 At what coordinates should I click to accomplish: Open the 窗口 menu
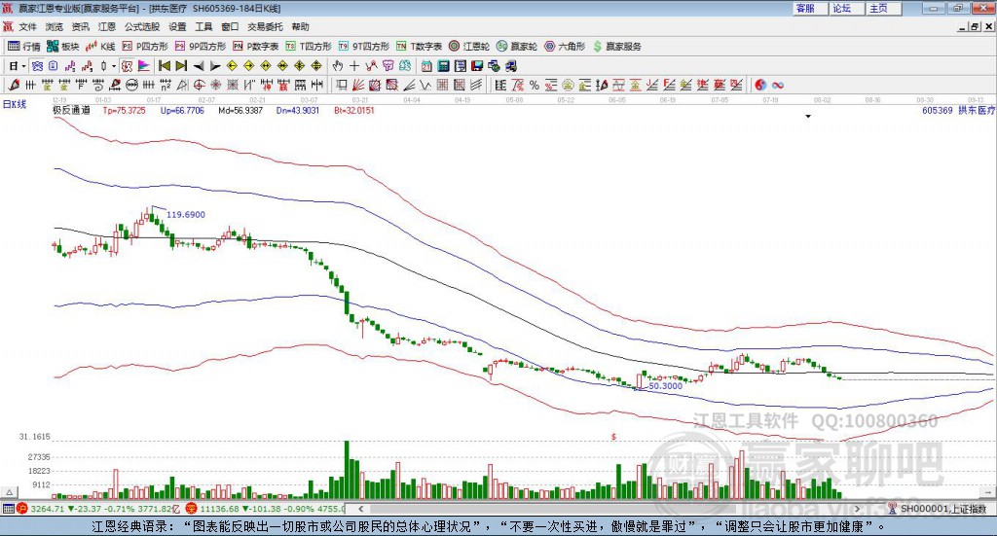pyautogui.click(x=230, y=26)
